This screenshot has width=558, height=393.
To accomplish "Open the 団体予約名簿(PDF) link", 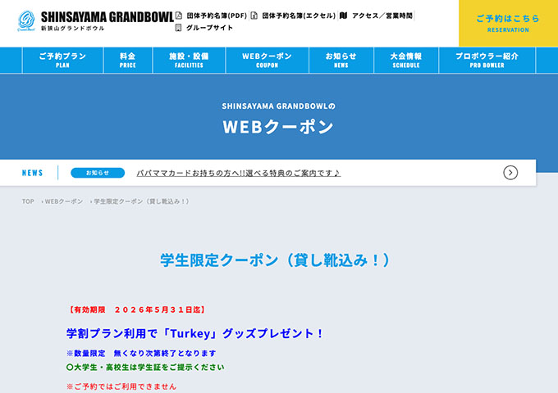I will click(x=217, y=16).
